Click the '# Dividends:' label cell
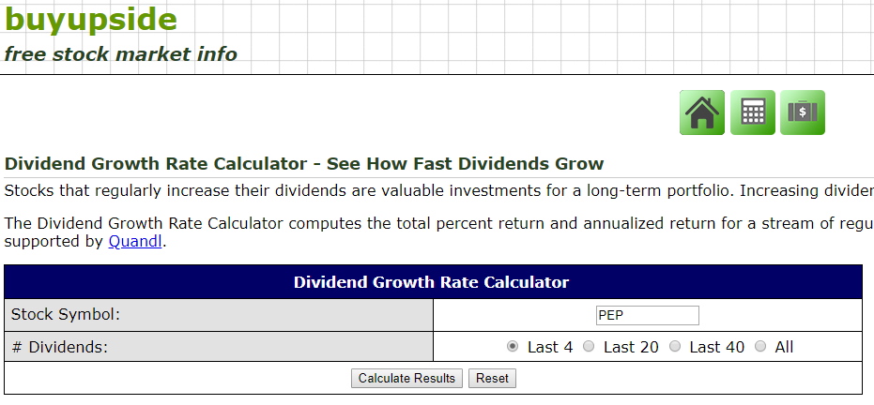Image resolution: width=874 pixels, height=405 pixels. (x=219, y=347)
